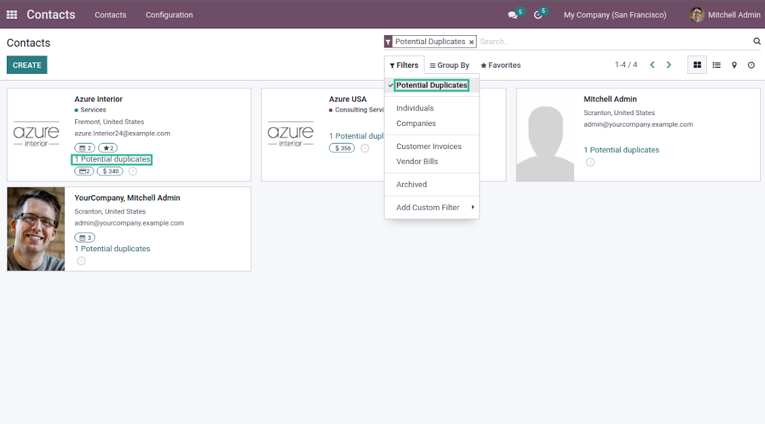The width and height of the screenshot is (765, 424).
Task: Open the $ 356 badge on Azure USA
Action: (342, 148)
